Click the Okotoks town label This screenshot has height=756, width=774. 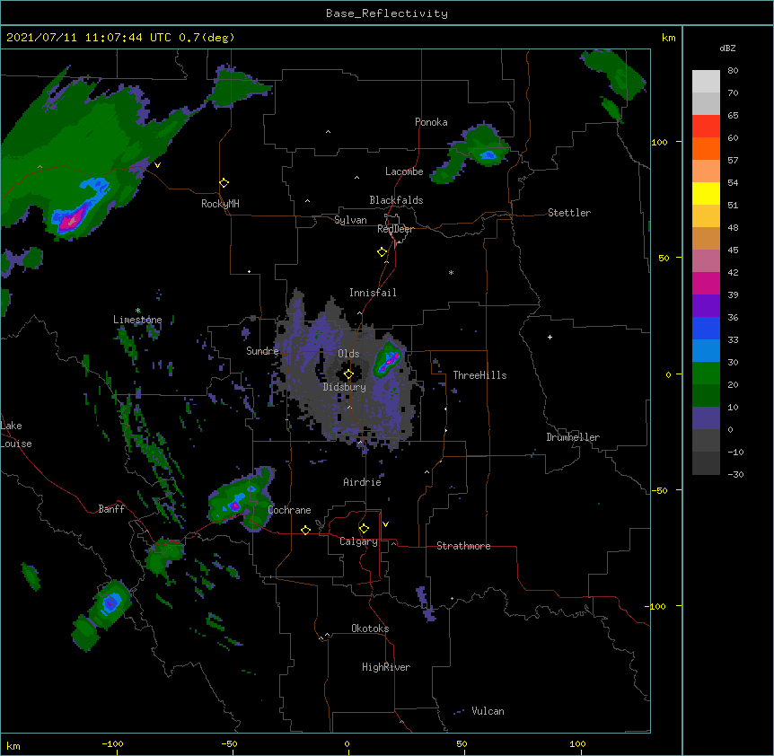370,629
